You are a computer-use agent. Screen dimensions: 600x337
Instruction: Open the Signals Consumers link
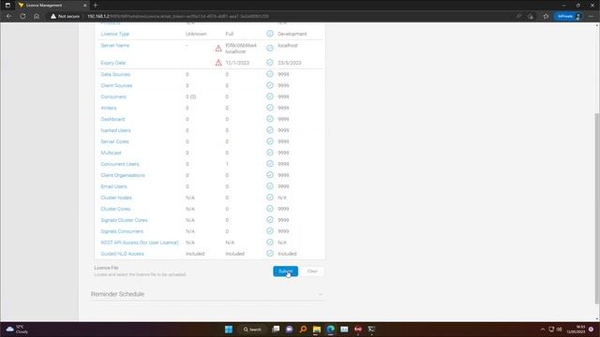[x=122, y=231]
